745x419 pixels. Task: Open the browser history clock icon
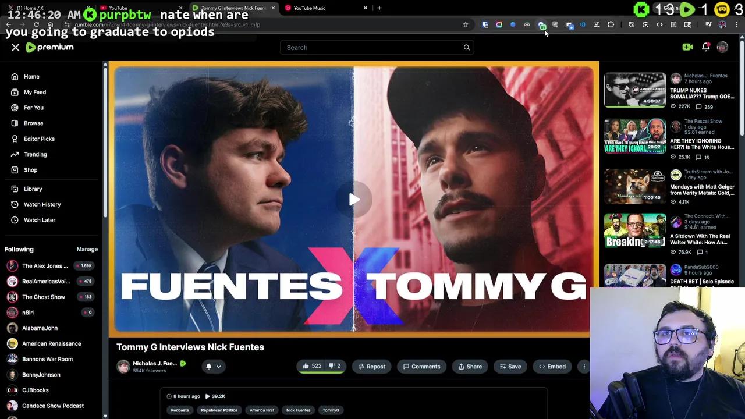tap(632, 24)
